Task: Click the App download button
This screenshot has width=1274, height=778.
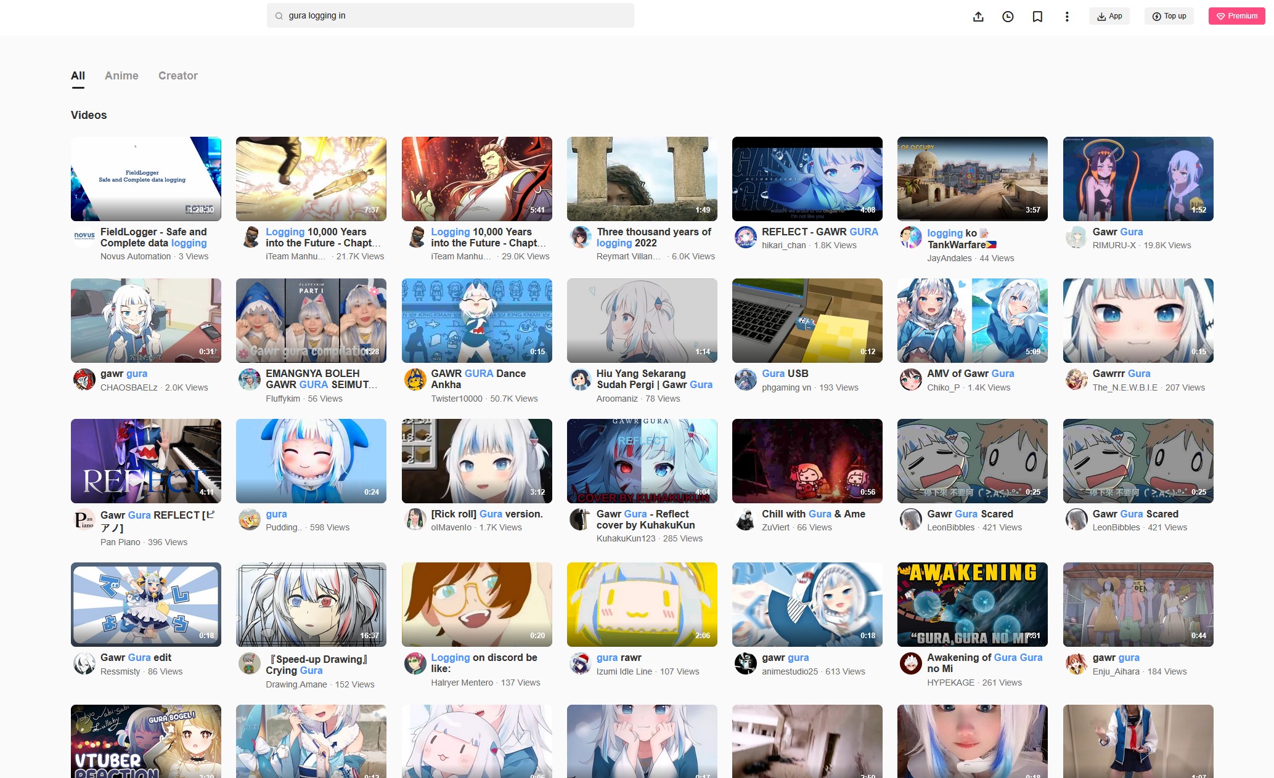Action: [x=1109, y=16]
